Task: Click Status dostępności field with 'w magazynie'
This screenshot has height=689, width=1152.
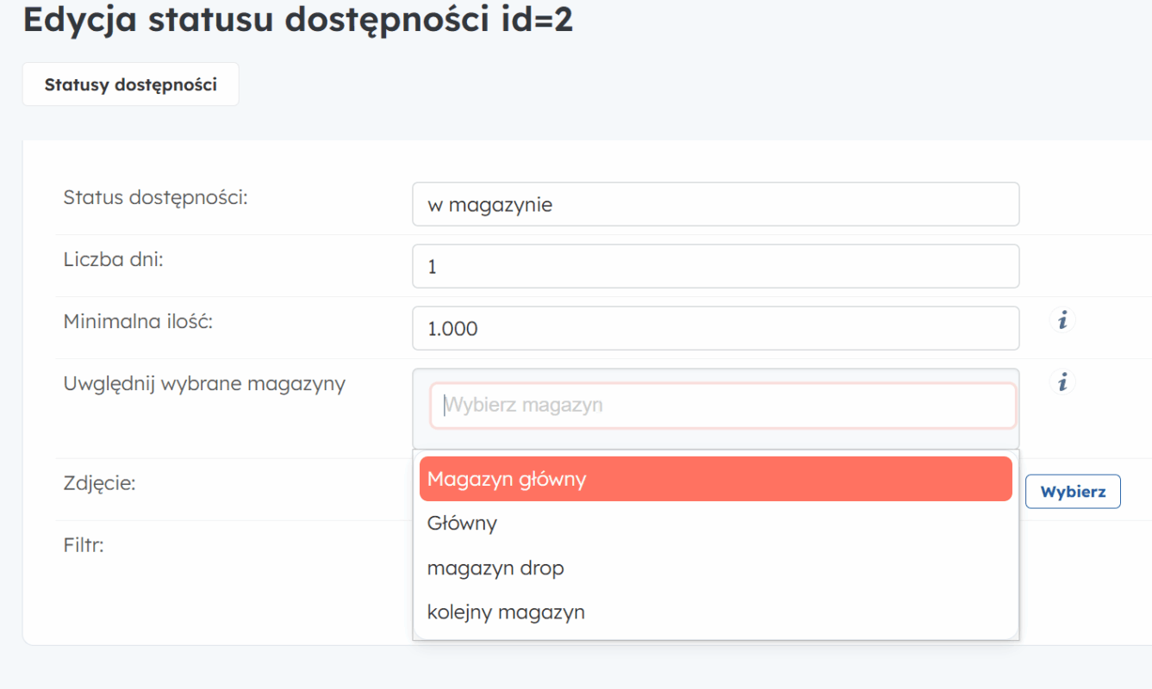Action: pyautogui.click(x=715, y=205)
